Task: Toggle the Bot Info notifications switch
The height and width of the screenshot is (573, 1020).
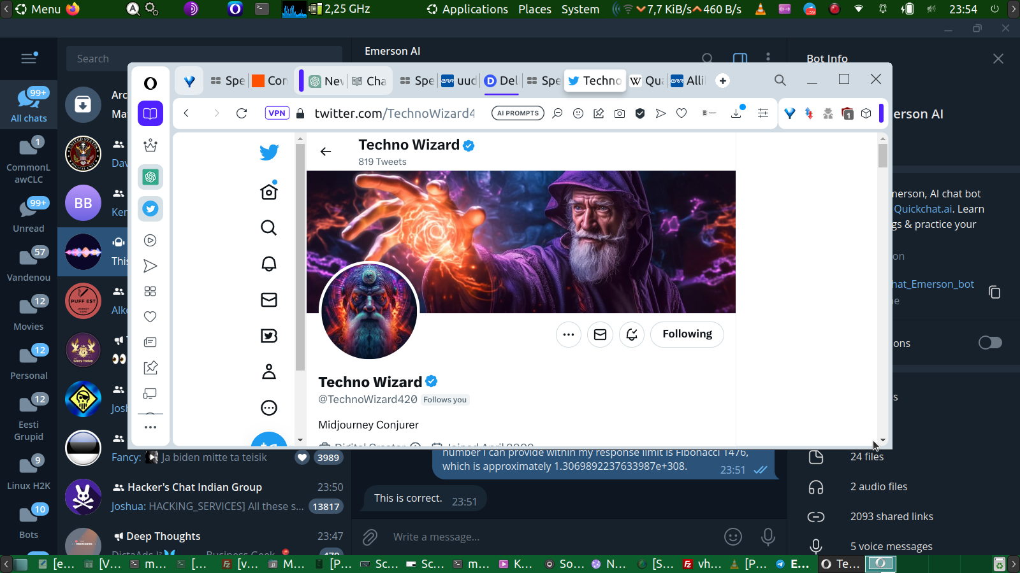Action: pos(990,343)
